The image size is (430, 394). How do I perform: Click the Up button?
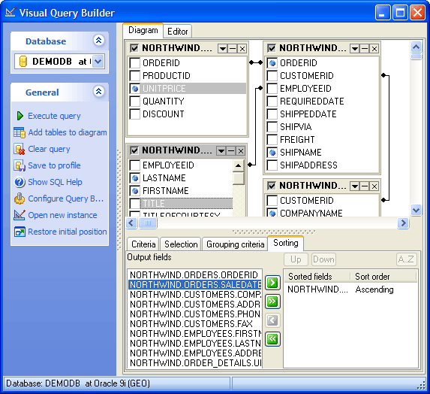click(296, 259)
